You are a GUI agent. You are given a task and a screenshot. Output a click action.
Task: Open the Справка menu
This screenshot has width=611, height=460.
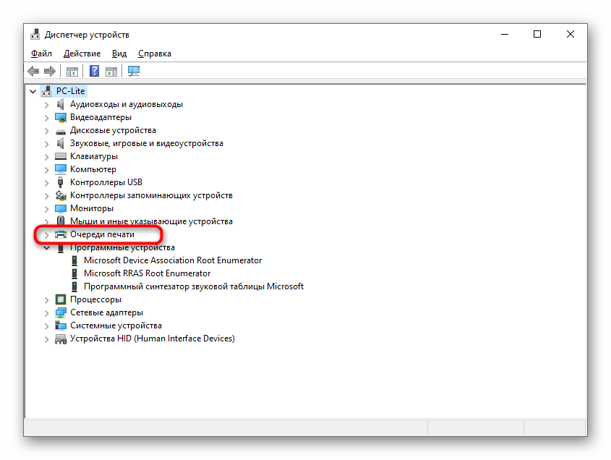click(154, 54)
